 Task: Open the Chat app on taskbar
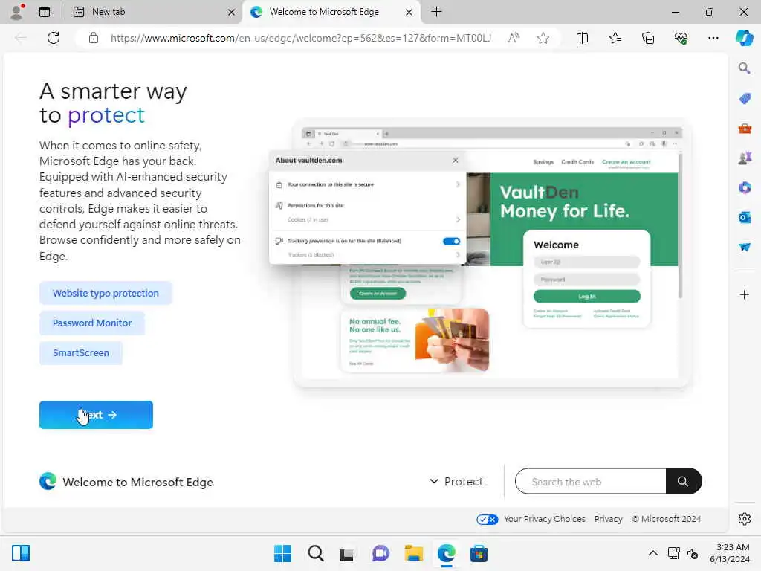click(x=380, y=553)
